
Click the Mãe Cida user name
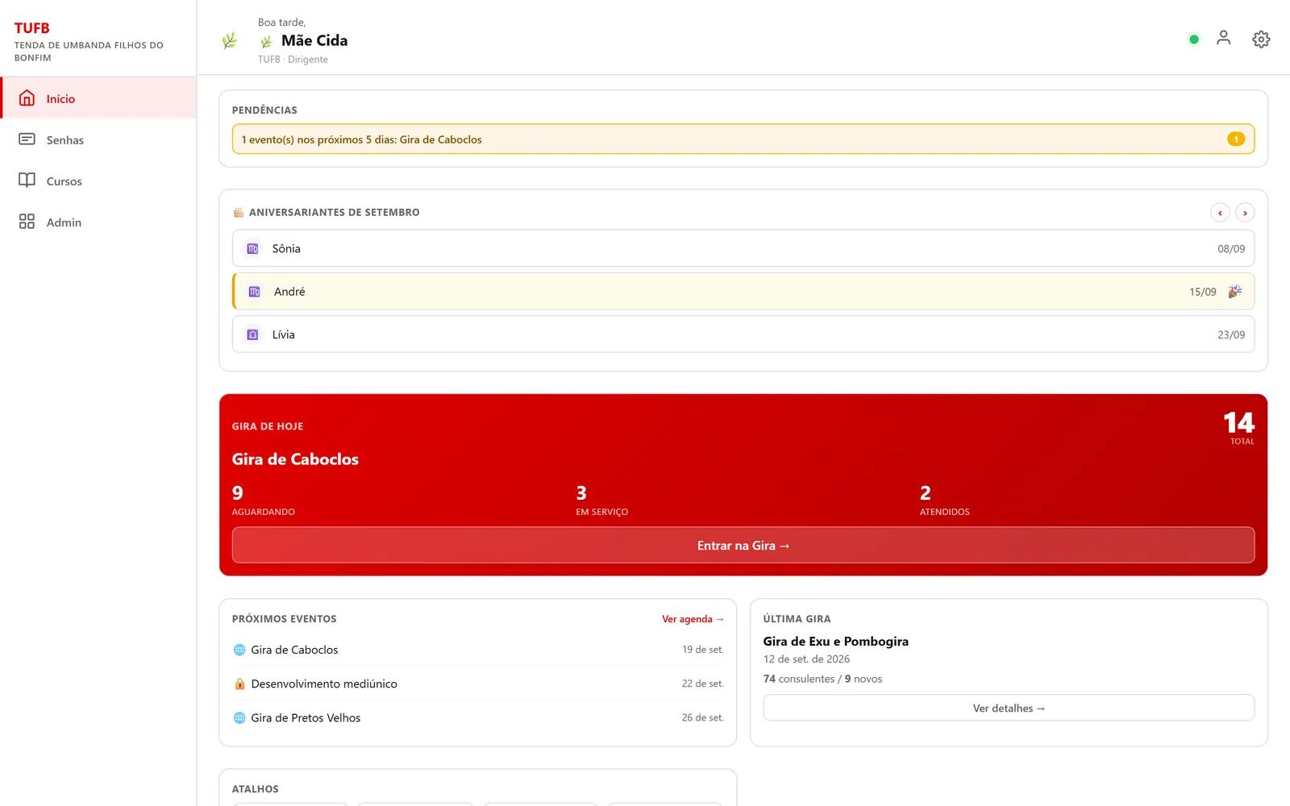coord(314,40)
